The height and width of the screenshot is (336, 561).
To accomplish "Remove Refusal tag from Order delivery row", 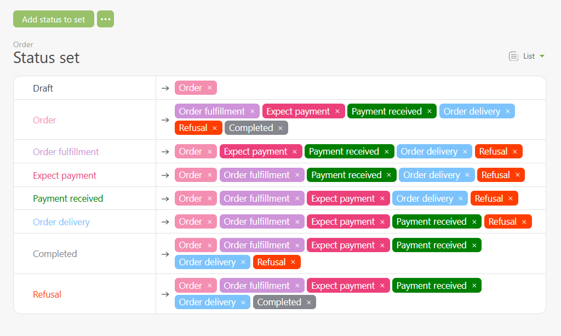I will (x=524, y=222).
